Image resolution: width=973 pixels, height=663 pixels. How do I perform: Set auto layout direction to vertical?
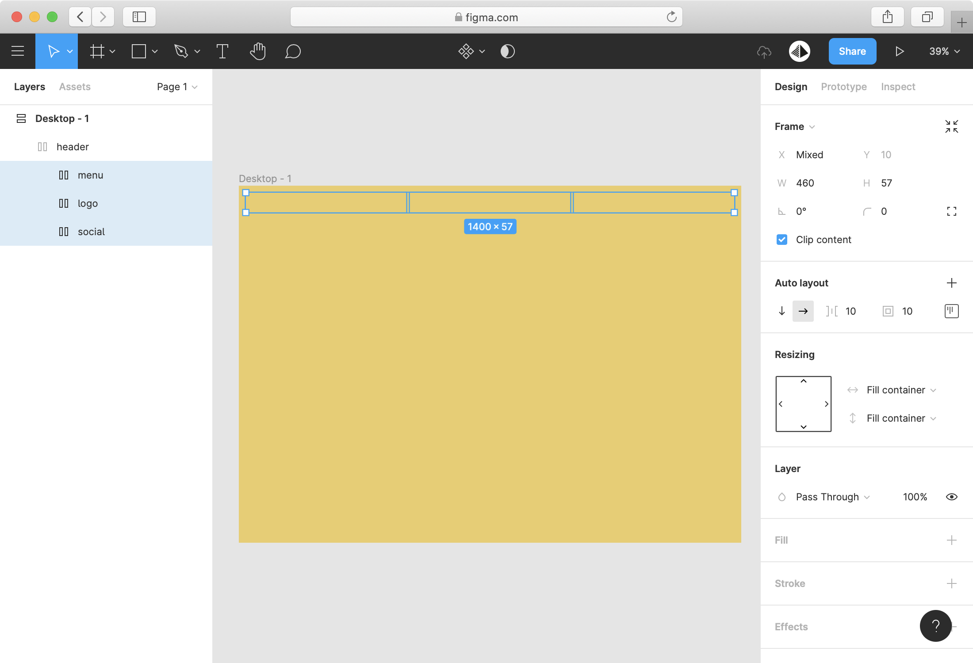pos(782,311)
